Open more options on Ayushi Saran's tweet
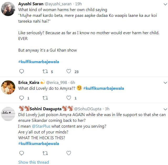 [x=165, y=4]
